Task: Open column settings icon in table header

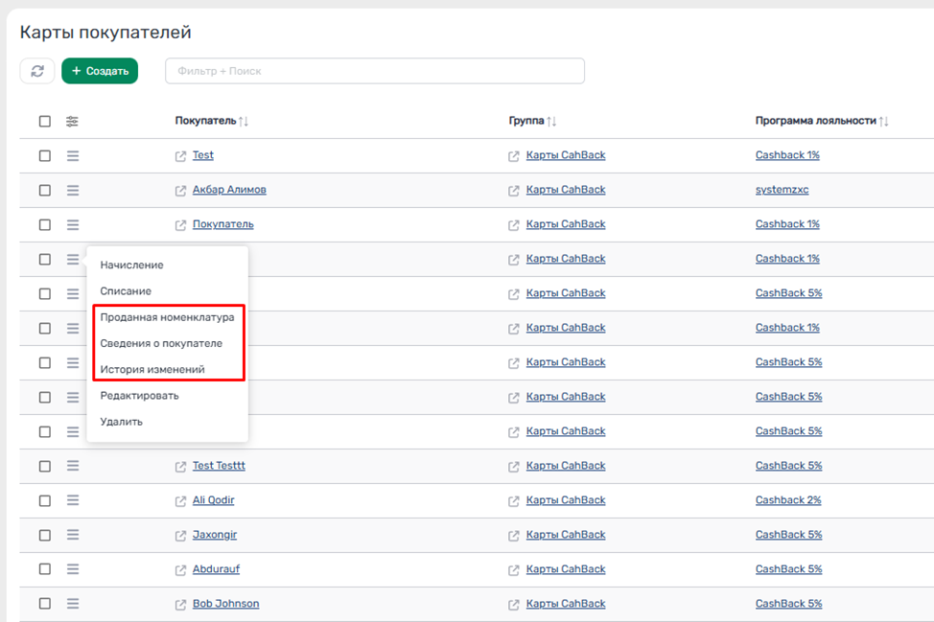Action: [72, 122]
